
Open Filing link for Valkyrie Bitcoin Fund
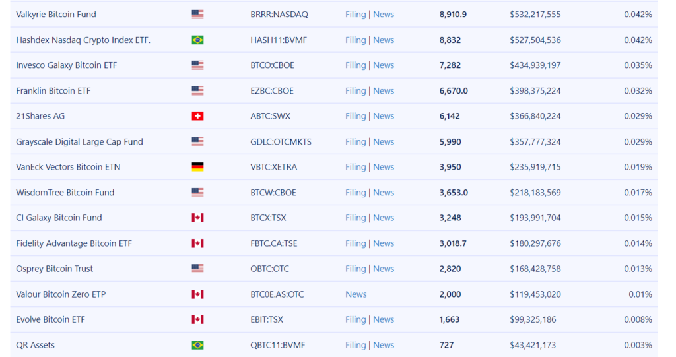356,15
